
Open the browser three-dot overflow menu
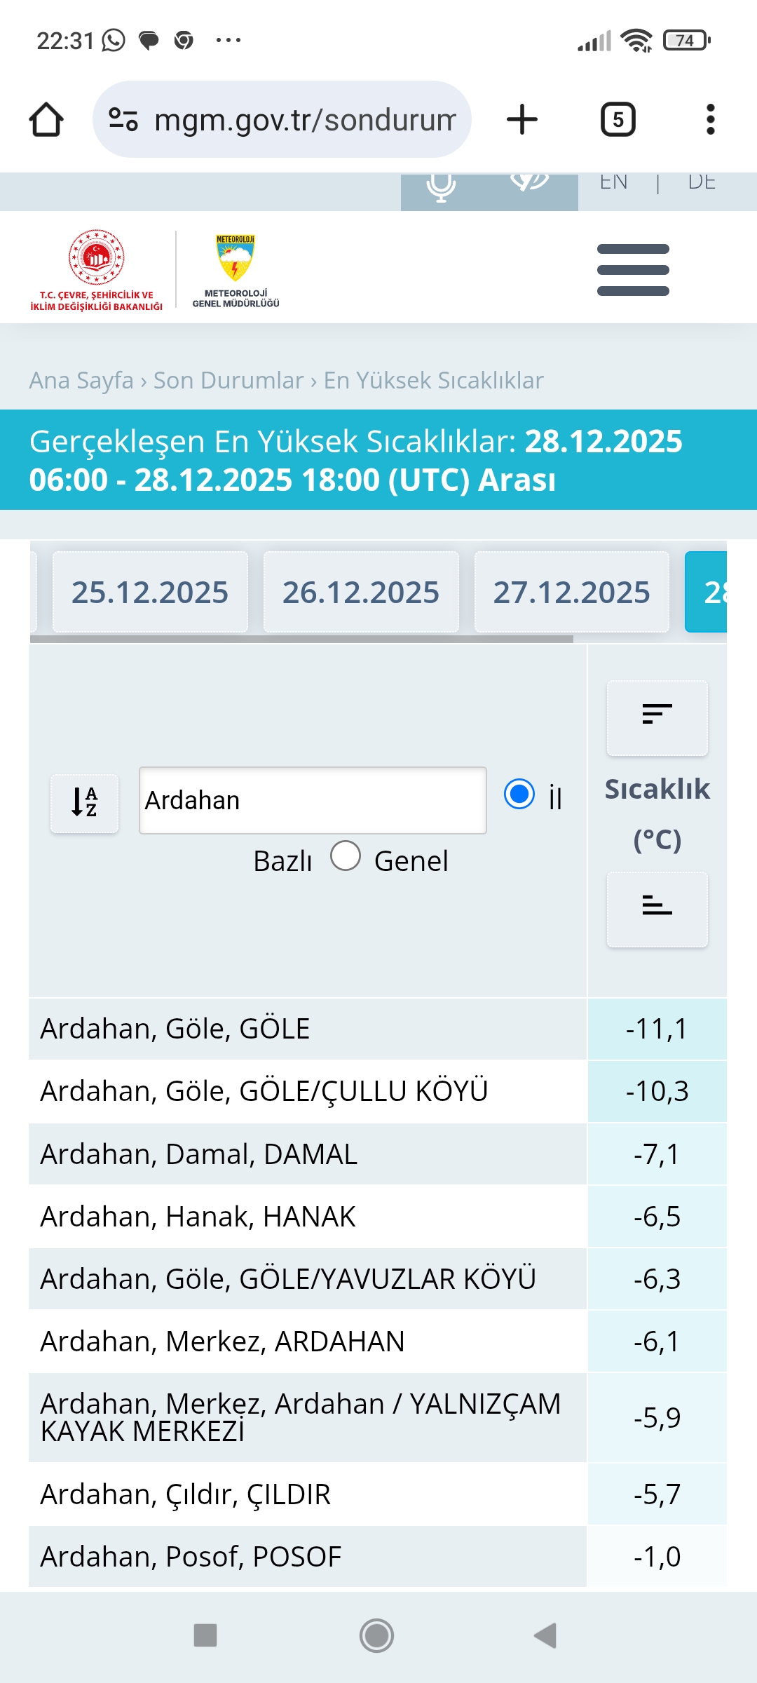[x=711, y=119]
